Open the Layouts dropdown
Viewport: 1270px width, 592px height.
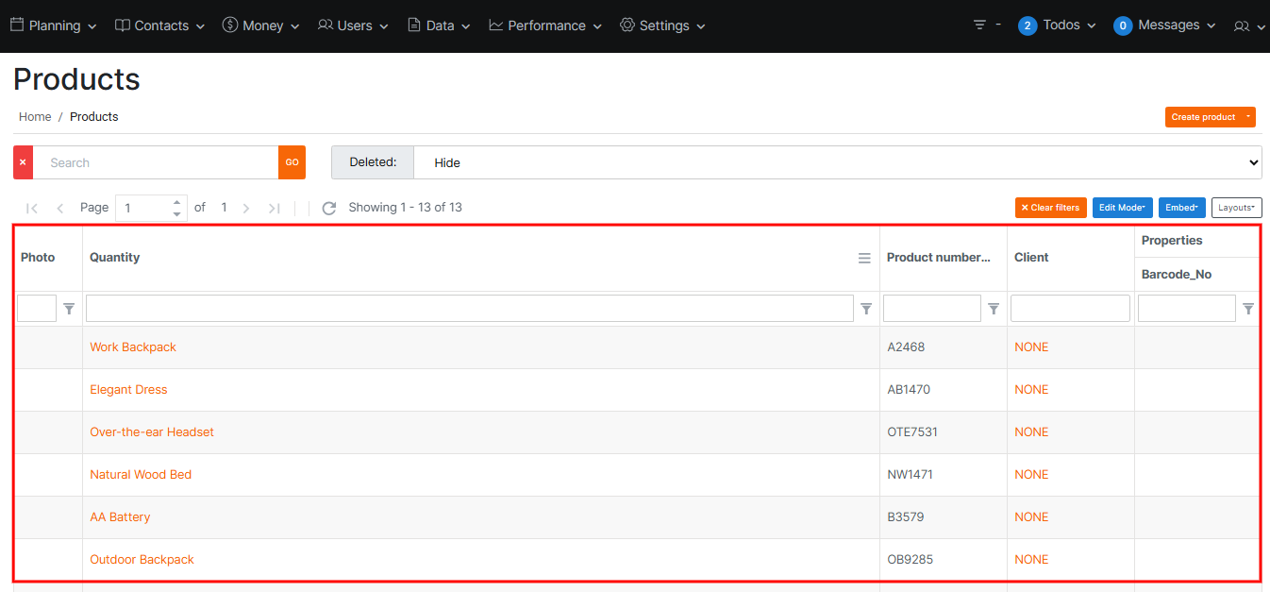point(1236,208)
